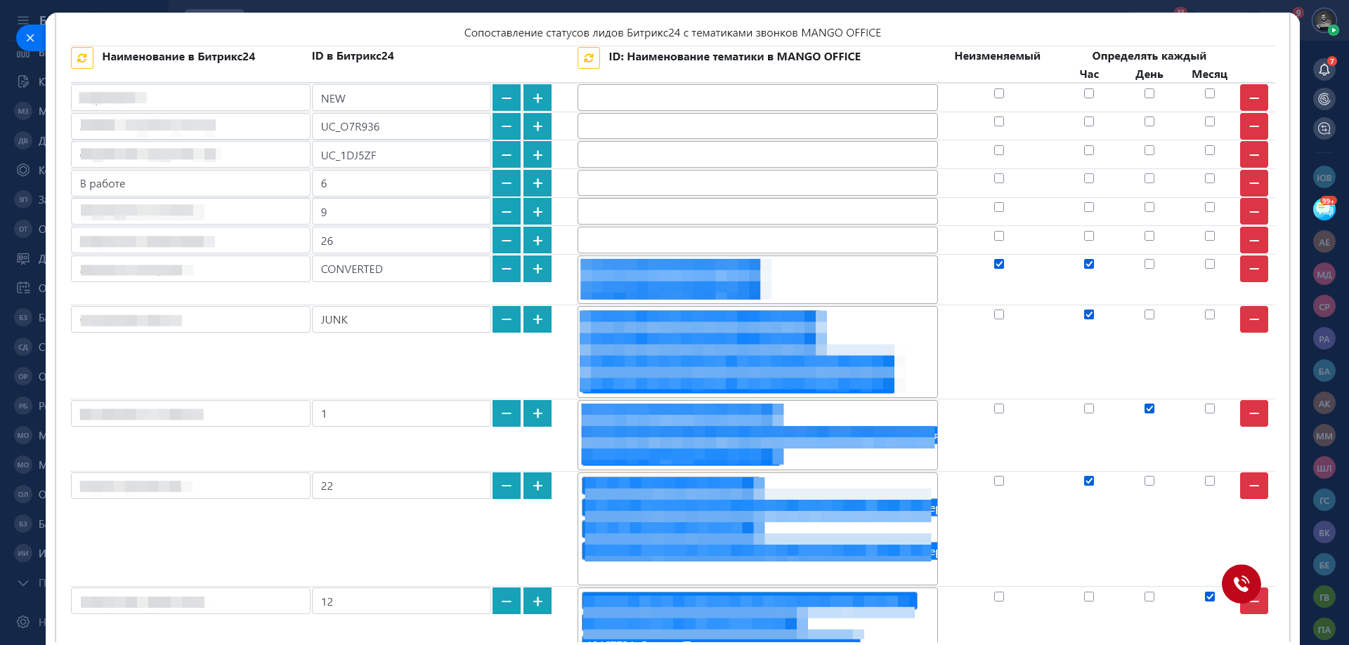
Task: Click the teal plus button in the JUNK row
Action: (x=537, y=319)
